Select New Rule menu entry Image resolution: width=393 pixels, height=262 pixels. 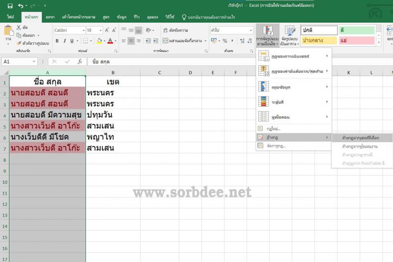[x=293, y=129]
